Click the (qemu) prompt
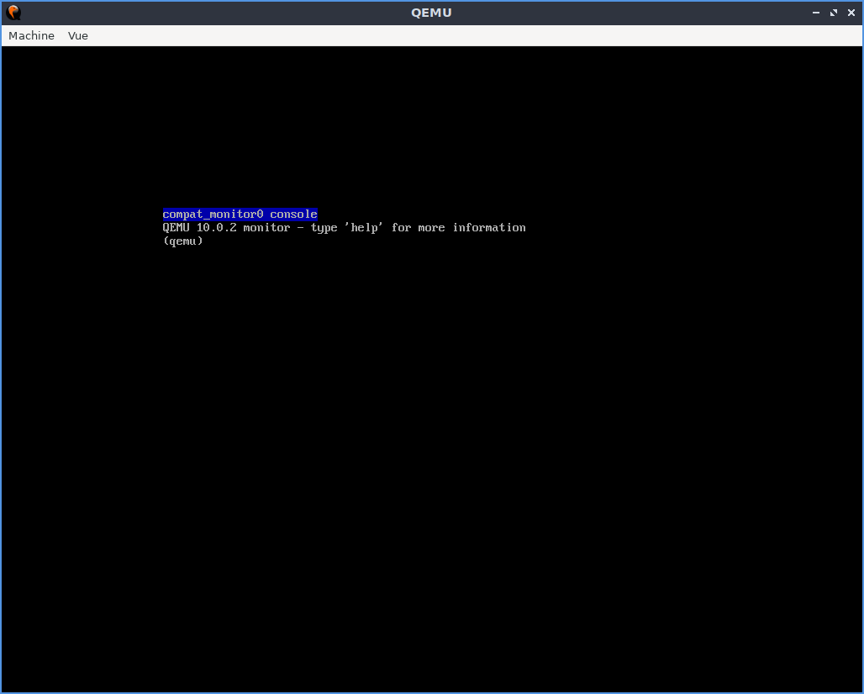This screenshot has width=864, height=694. click(x=183, y=241)
